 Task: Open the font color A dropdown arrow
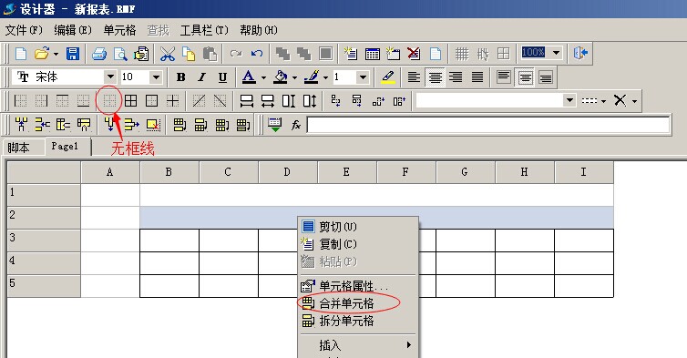click(263, 77)
